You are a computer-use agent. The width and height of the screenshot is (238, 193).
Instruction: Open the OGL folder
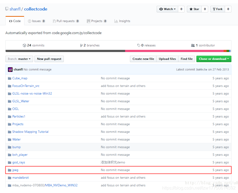(16, 109)
